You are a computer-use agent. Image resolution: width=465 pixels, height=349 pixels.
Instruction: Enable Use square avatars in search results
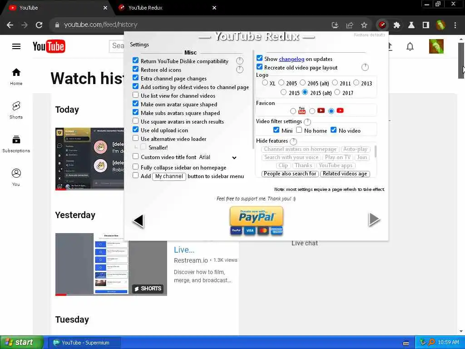click(x=135, y=120)
